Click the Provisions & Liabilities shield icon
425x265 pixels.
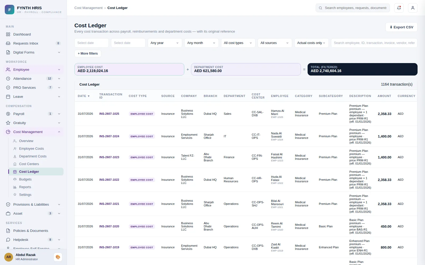click(x=8, y=205)
